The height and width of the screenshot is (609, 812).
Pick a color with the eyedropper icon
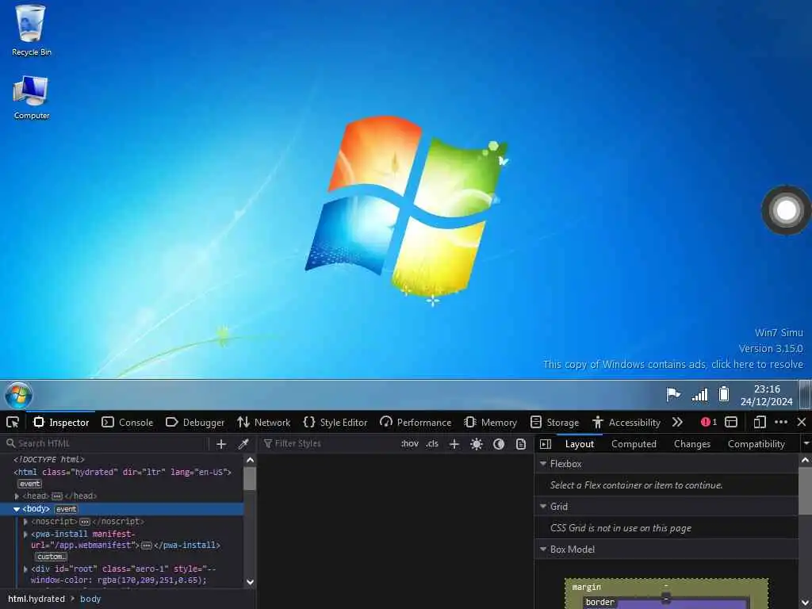click(243, 444)
